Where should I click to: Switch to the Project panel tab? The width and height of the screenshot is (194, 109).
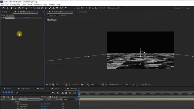coord(4,12)
